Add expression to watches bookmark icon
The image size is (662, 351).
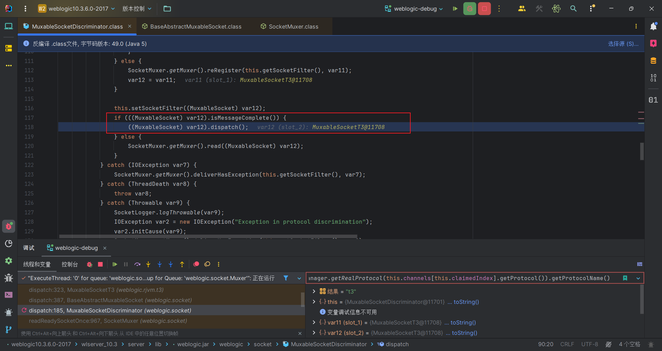coord(625,278)
